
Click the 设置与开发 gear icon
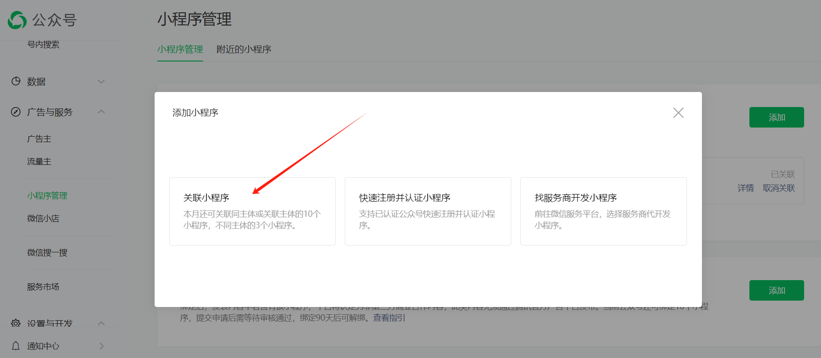coord(16,323)
